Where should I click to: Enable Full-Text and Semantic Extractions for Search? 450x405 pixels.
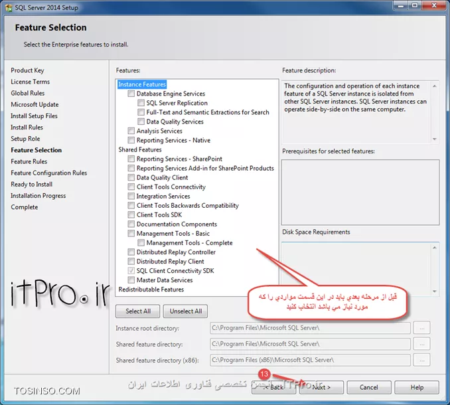(141, 112)
